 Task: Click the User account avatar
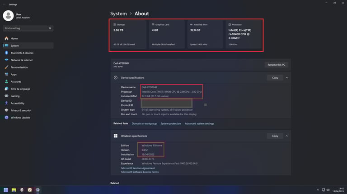tap(8, 16)
